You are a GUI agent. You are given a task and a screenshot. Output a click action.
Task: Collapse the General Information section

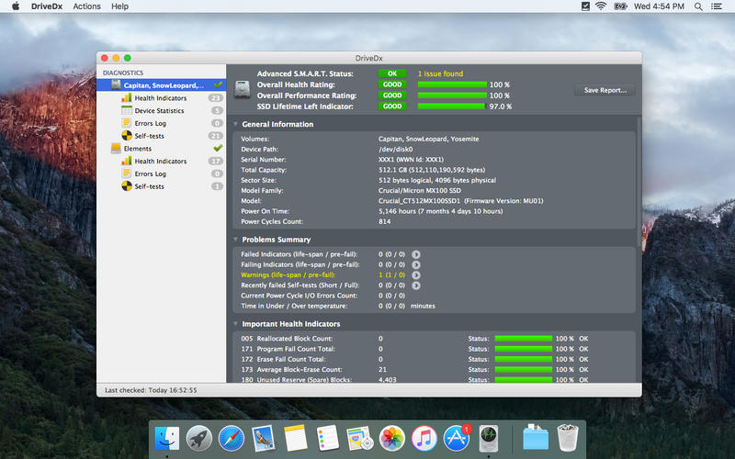(x=235, y=124)
